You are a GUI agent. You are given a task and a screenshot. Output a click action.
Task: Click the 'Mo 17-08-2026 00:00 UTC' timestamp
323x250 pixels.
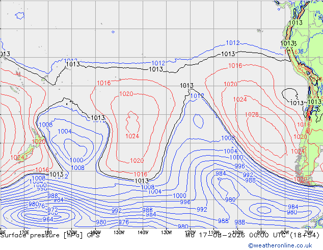(236, 235)
